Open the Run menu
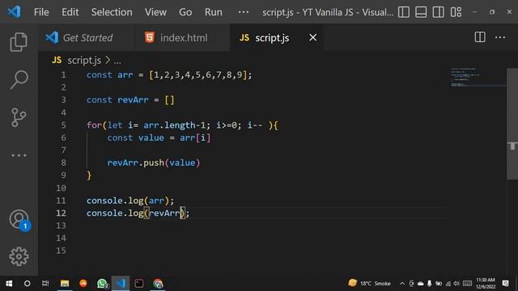The width and height of the screenshot is (518, 291). (x=214, y=12)
